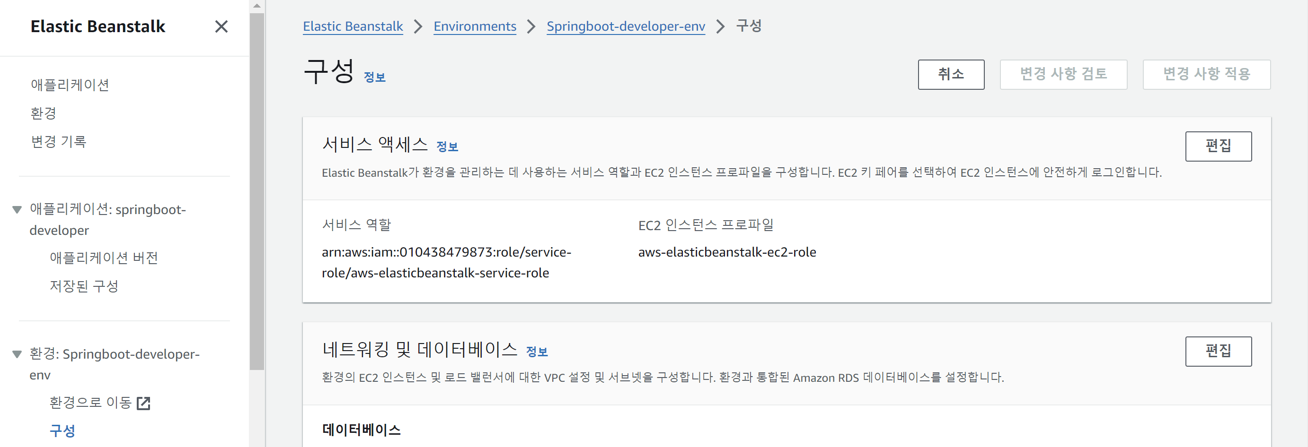Click 취소 button
This screenshot has width=1308, height=447.
pos(951,75)
